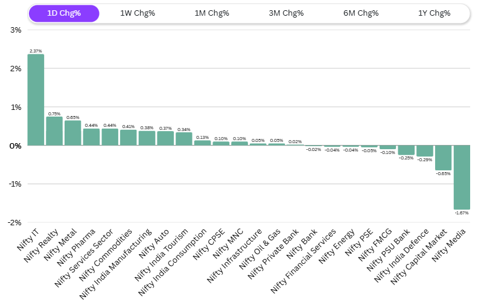Click the Nifty Pharma axis label

pyautogui.click(x=76, y=248)
